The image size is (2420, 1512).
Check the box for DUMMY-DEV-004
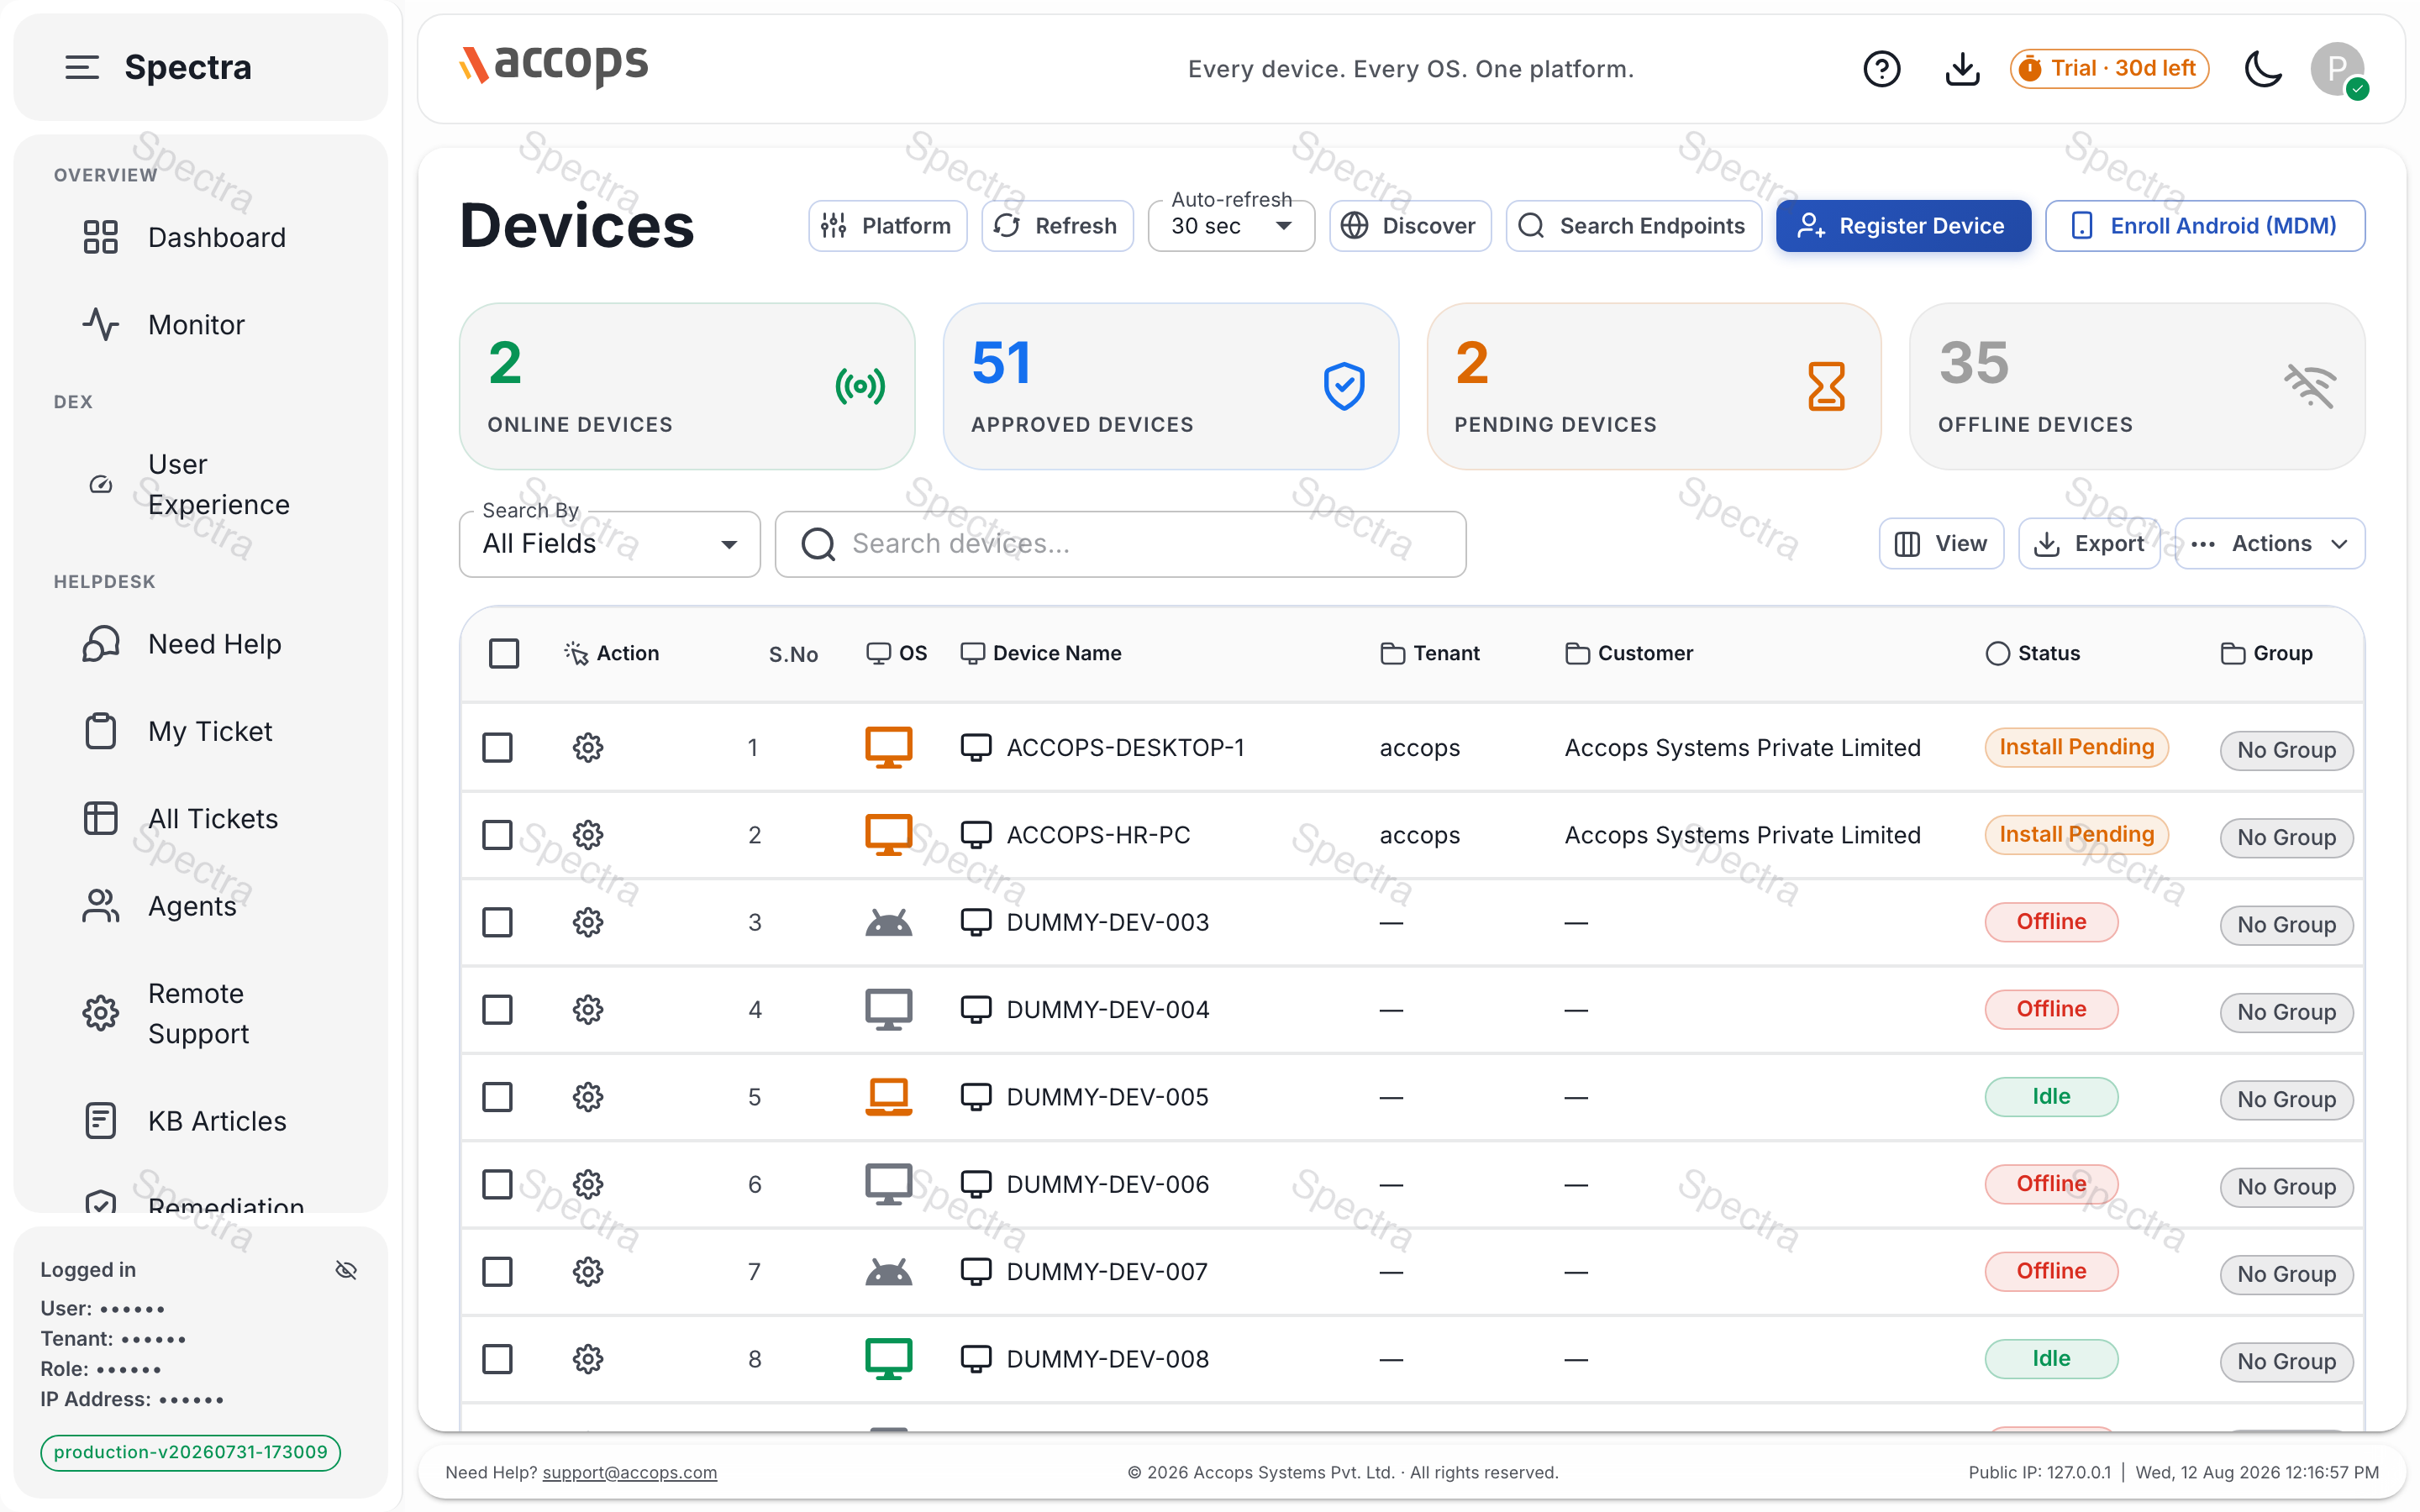(497, 1009)
